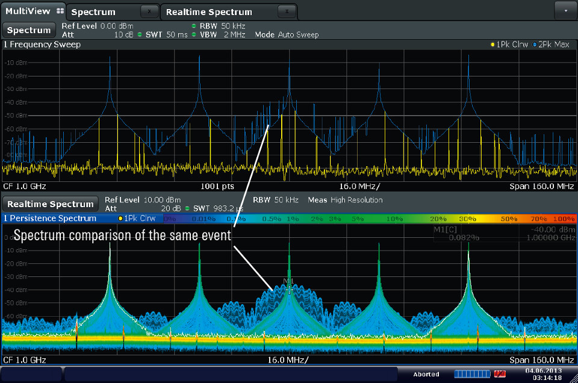578x383 pixels.
Task: Close the Realtime Spectrum tab
Action: click(288, 11)
